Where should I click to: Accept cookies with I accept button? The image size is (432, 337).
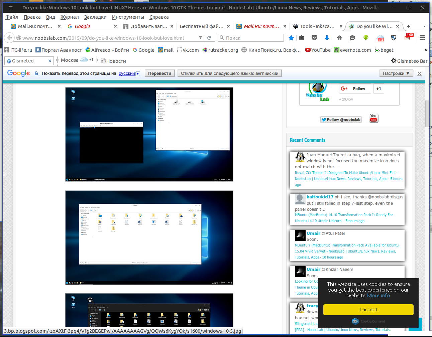coord(368,310)
